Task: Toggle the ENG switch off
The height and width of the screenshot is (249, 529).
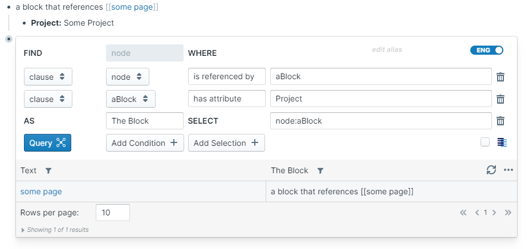Action: [486, 50]
